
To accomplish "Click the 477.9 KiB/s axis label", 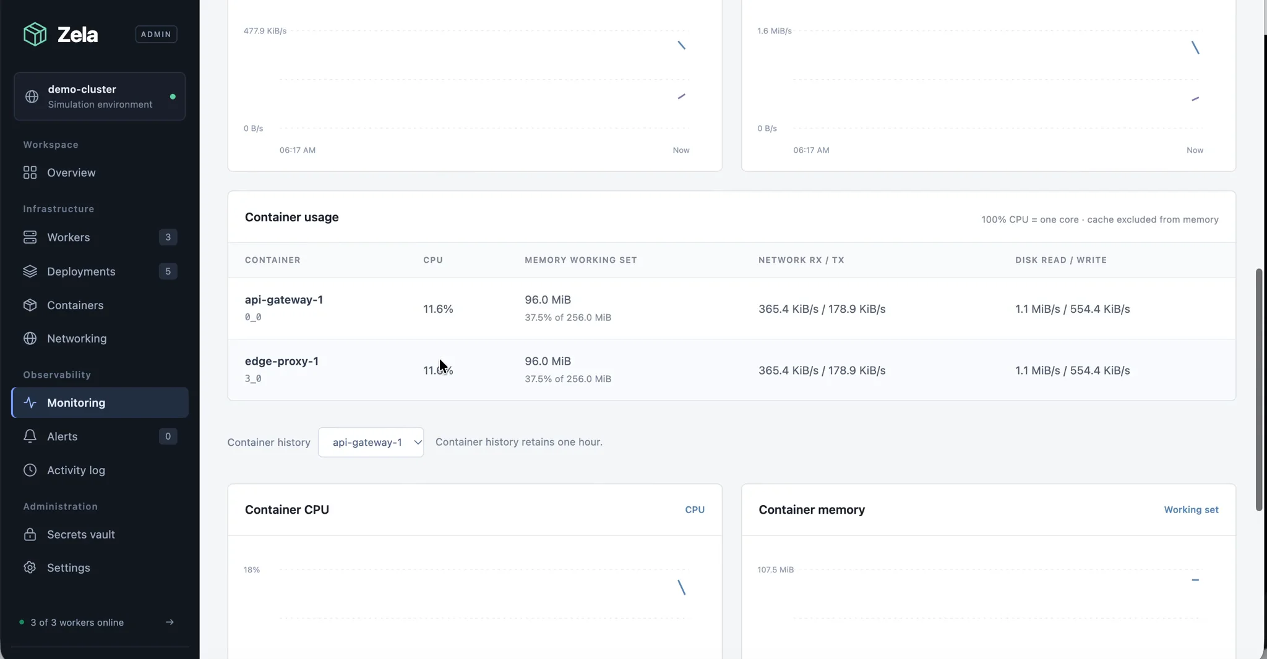I will click(265, 31).
